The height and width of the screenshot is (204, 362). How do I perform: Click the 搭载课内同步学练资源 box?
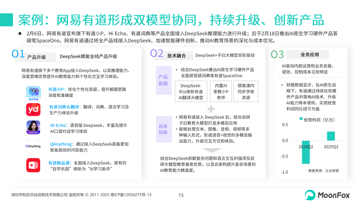coord(246,92)
